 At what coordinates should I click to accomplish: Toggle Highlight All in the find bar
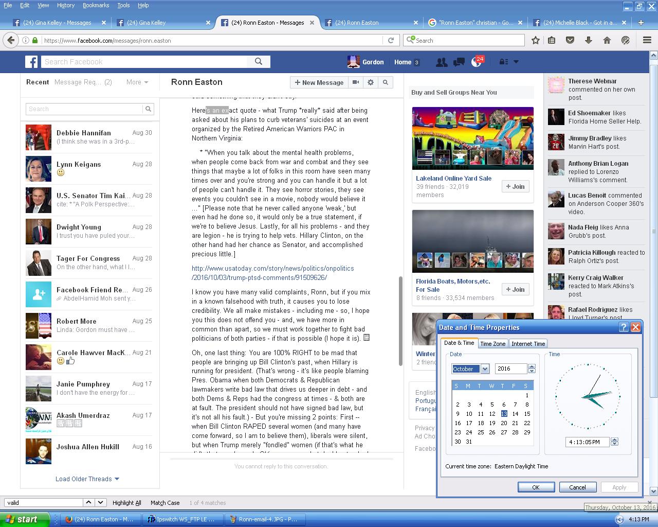(x=126, y=503)
